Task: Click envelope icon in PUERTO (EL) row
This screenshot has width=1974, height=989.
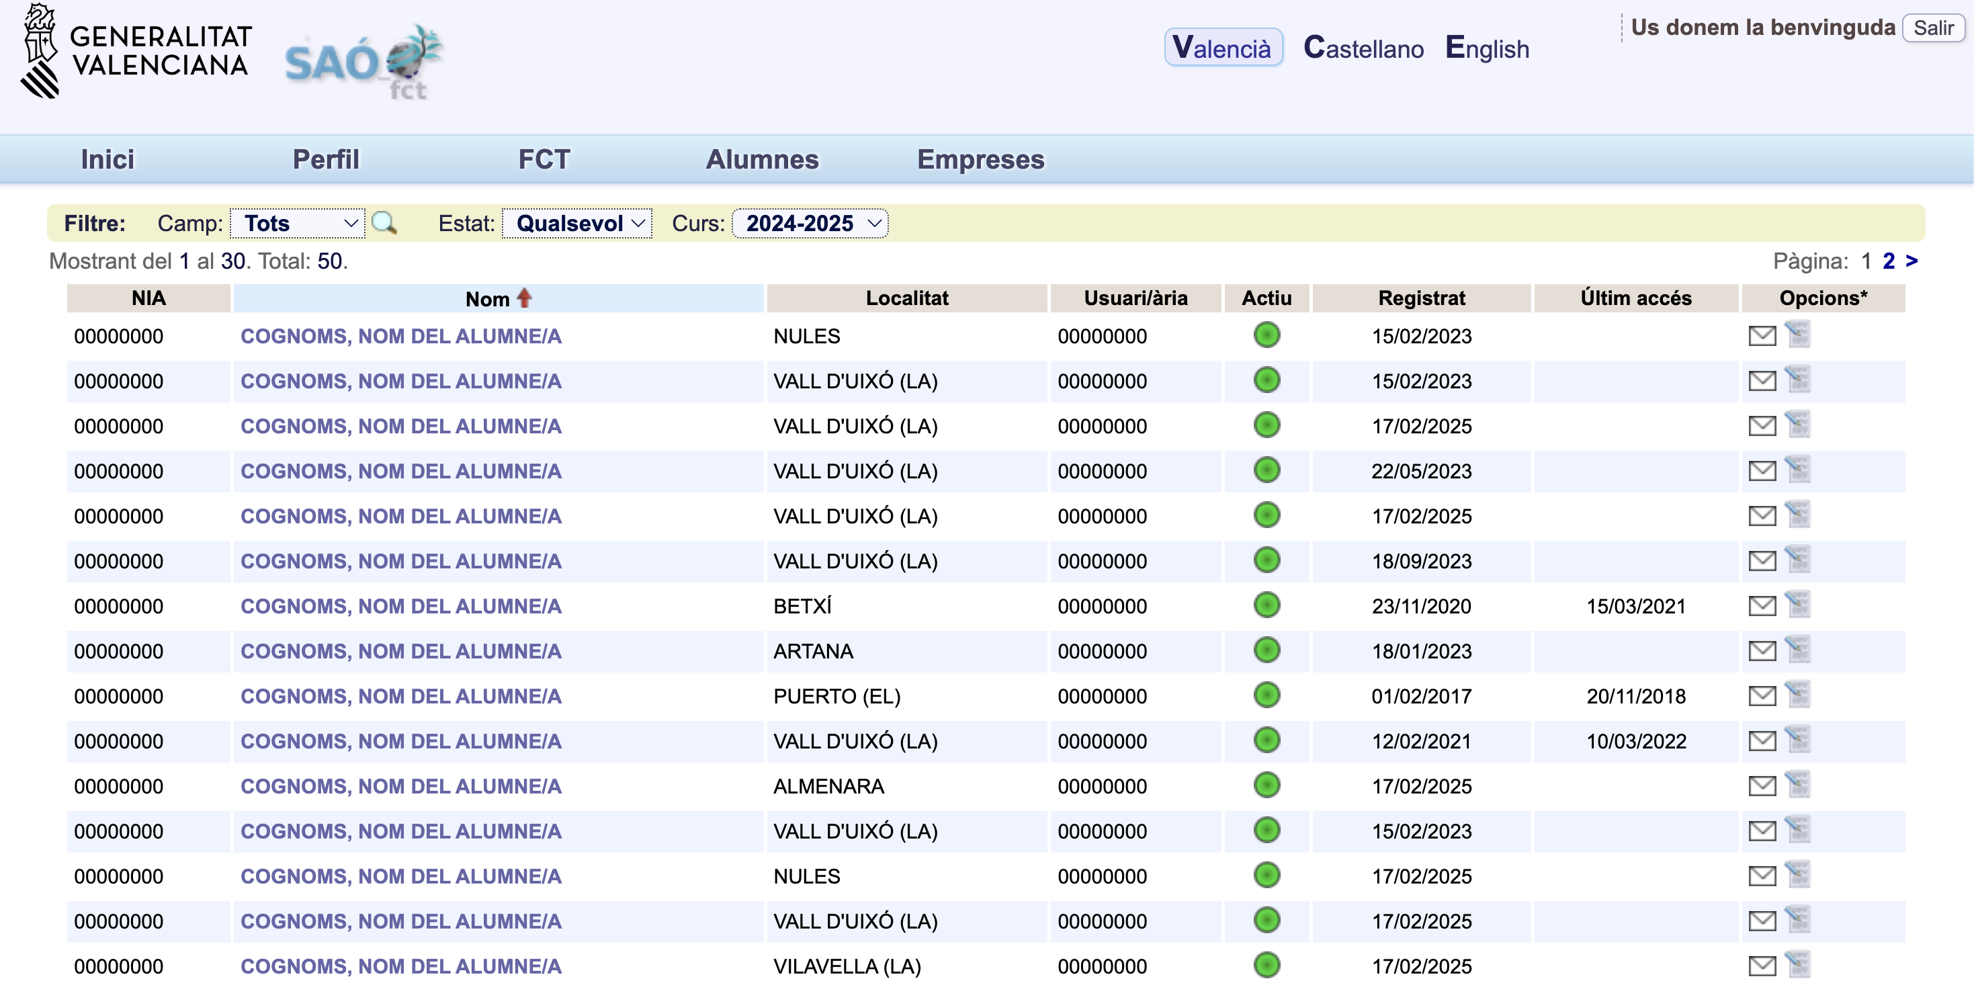Action: pyautogui.click(x=1762, y=695)
